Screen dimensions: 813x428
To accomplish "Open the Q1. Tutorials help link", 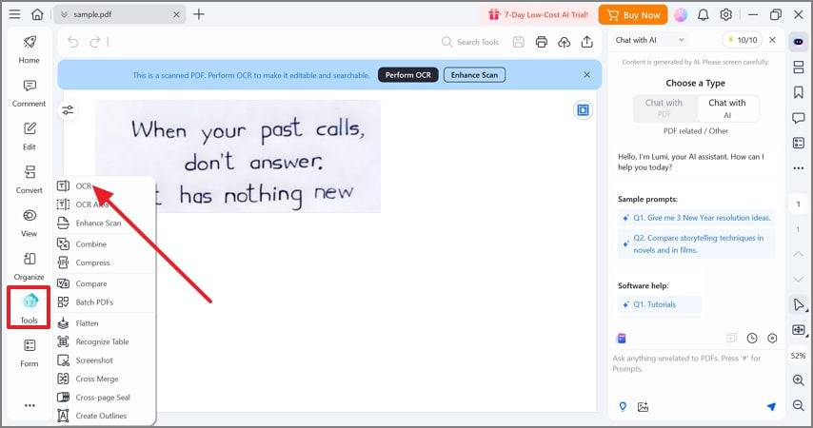I will (x=660, y=304).
